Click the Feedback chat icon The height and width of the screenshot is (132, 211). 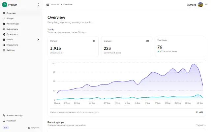coord(4,121)
